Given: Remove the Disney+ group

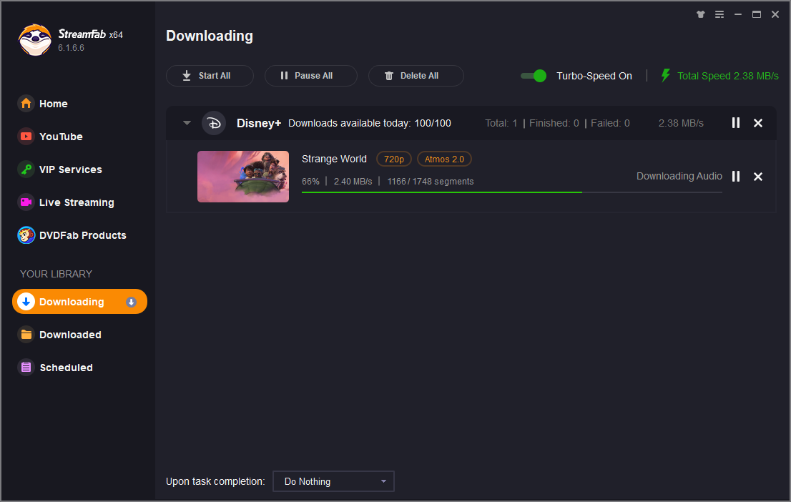Looking at the screenshot, I should 757,123.
